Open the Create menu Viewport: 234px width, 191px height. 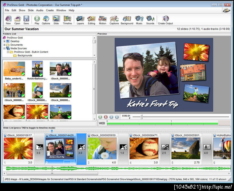(50, 10)
